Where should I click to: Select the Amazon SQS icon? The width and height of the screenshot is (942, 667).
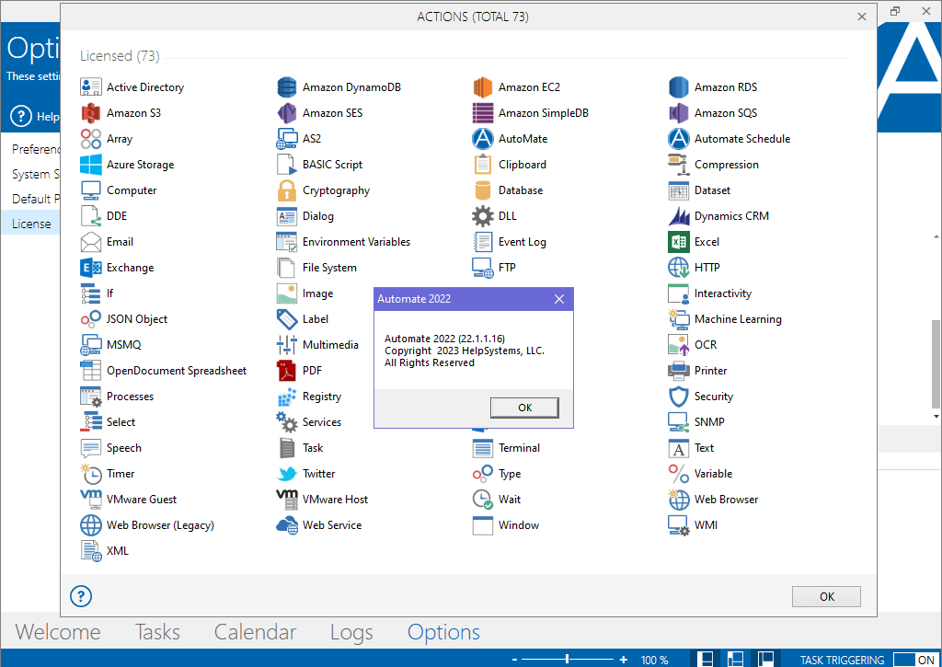coord(678,113)
